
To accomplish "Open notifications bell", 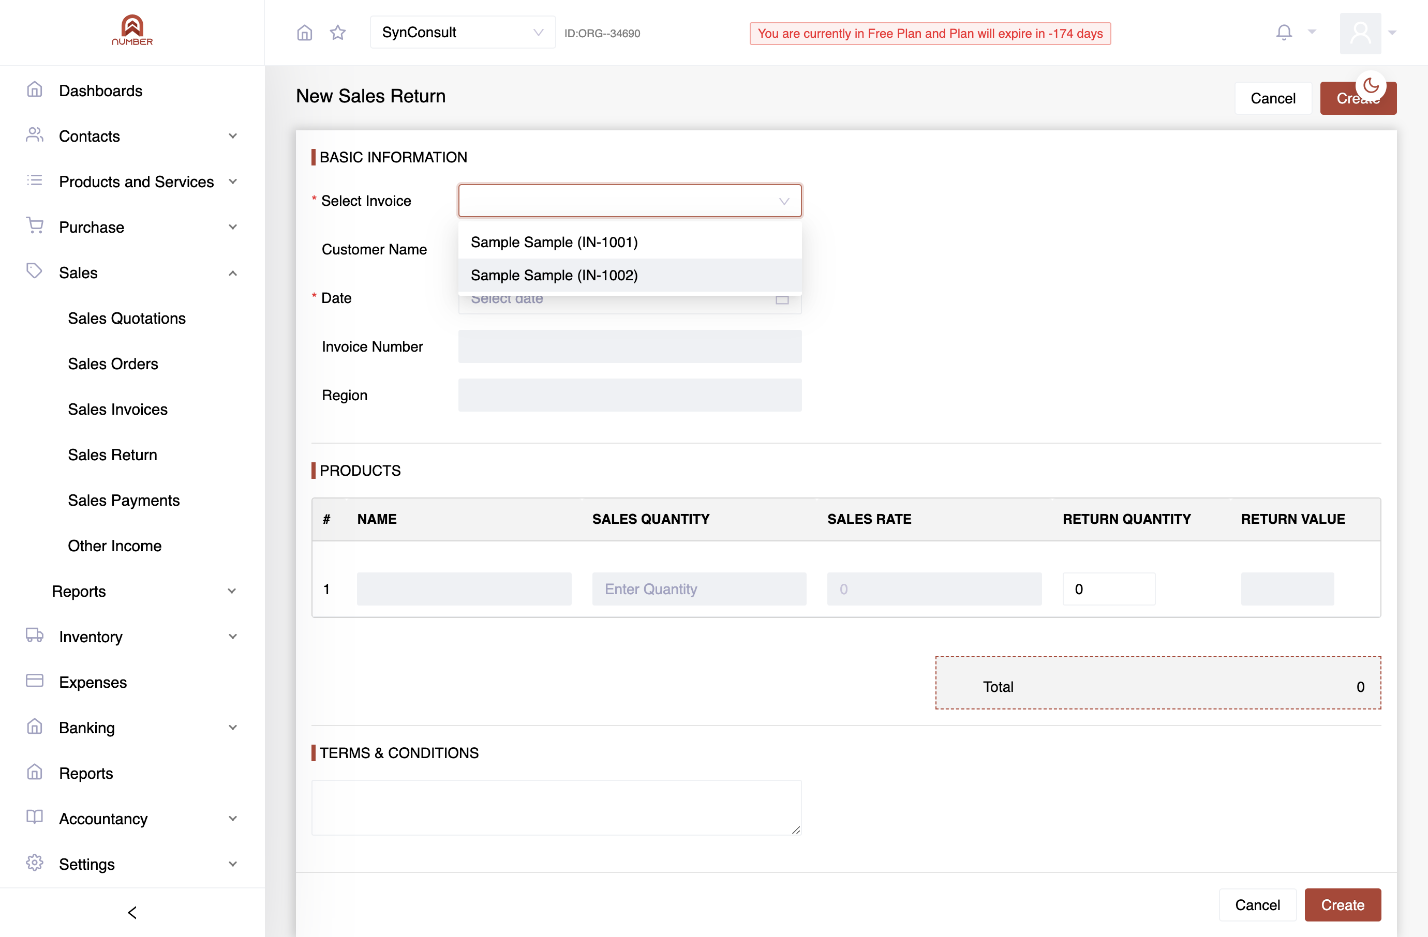I will point(1284,33).
